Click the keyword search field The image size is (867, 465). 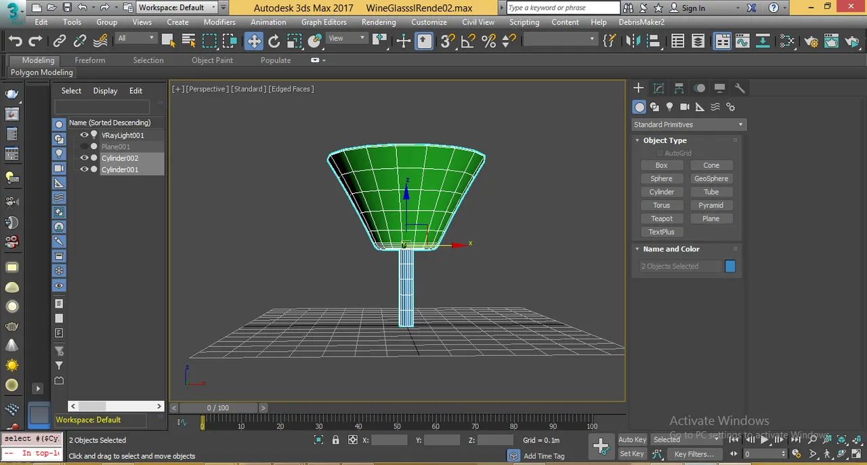point(563,8)
